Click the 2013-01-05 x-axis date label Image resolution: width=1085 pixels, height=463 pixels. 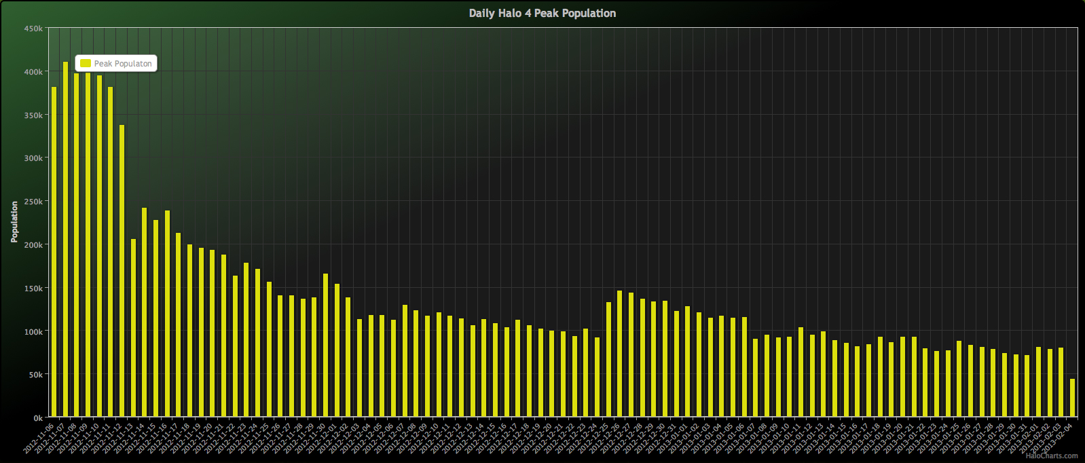click(718, 438)
